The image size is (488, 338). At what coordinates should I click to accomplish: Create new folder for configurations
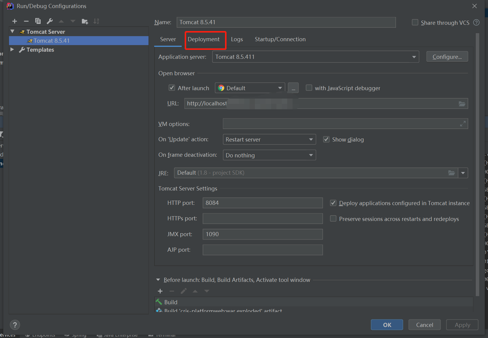[85, 21]
